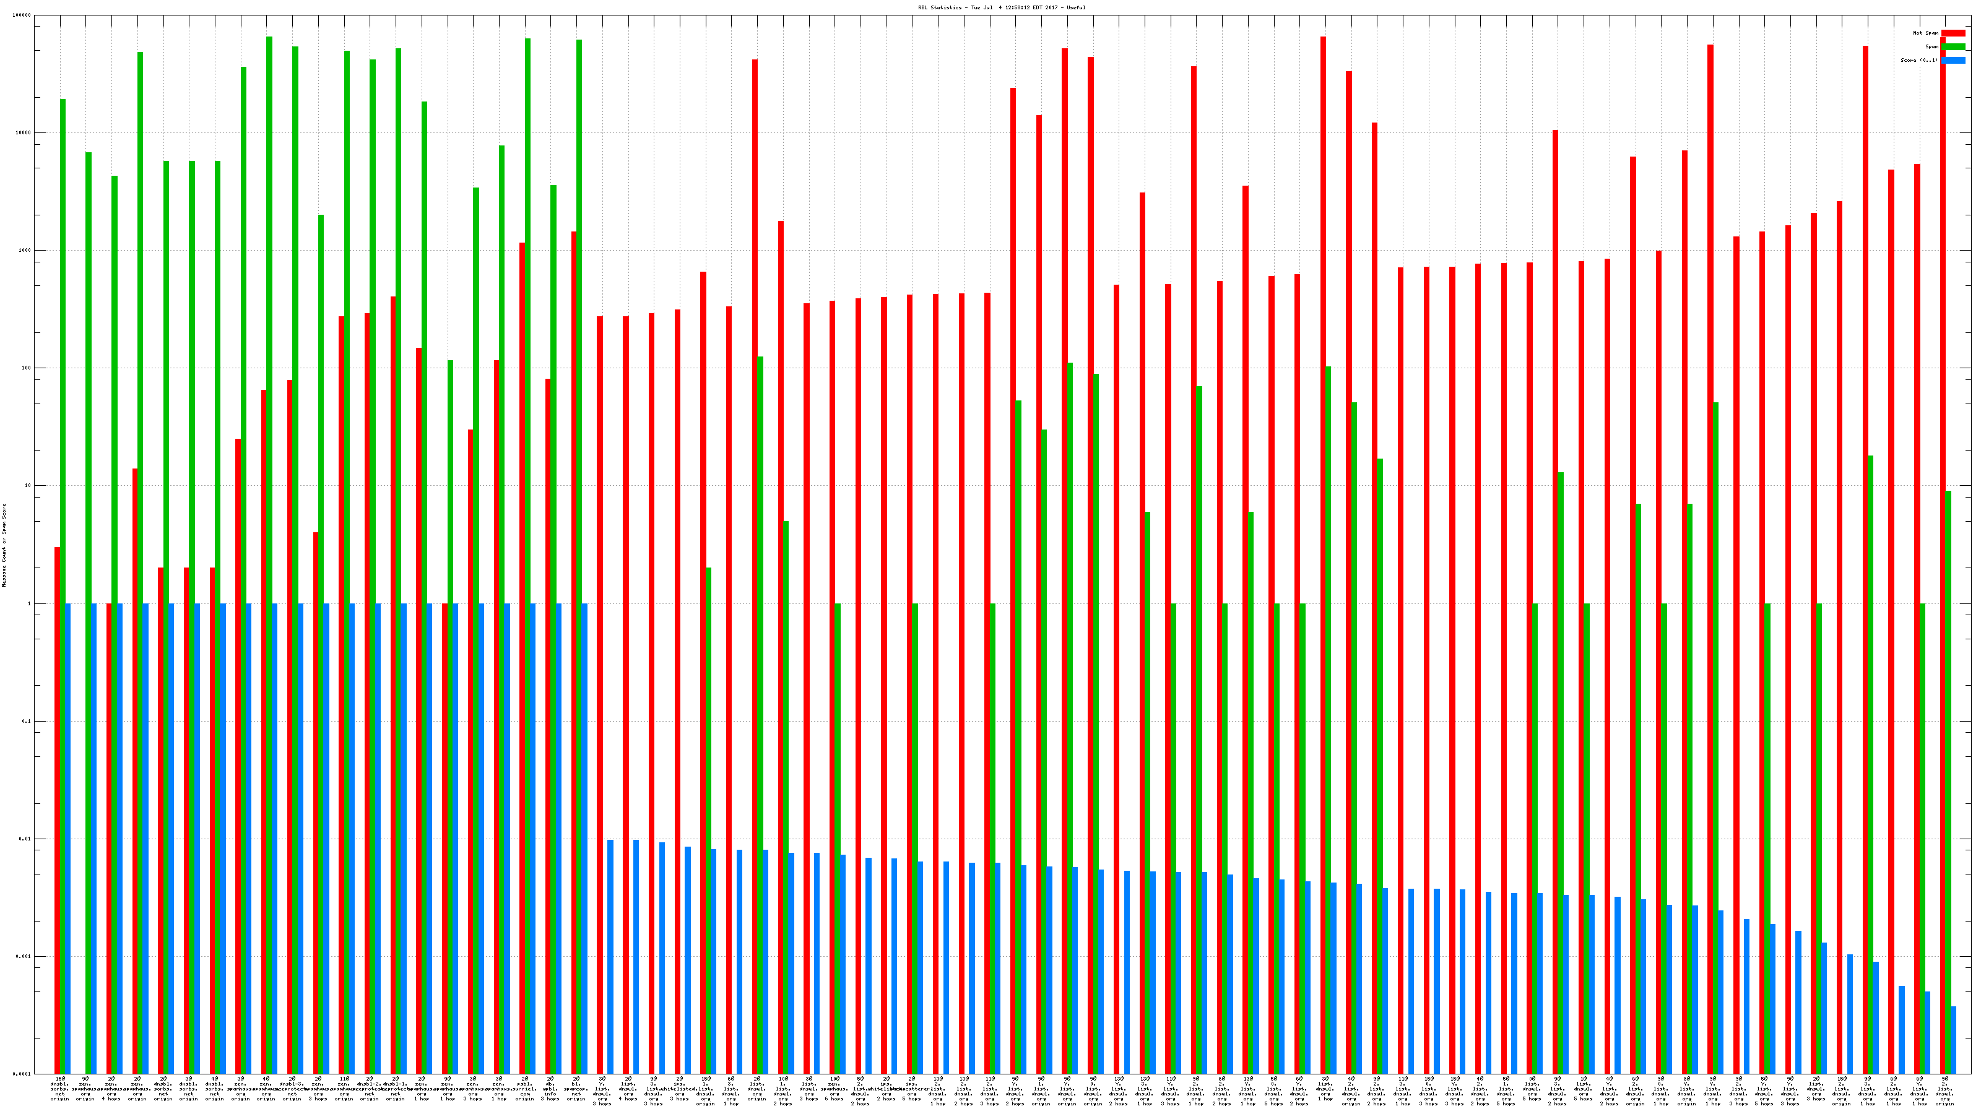Click the 100000 y-axis tick label
The image size is (1981, 1114).
click(22, 15)
